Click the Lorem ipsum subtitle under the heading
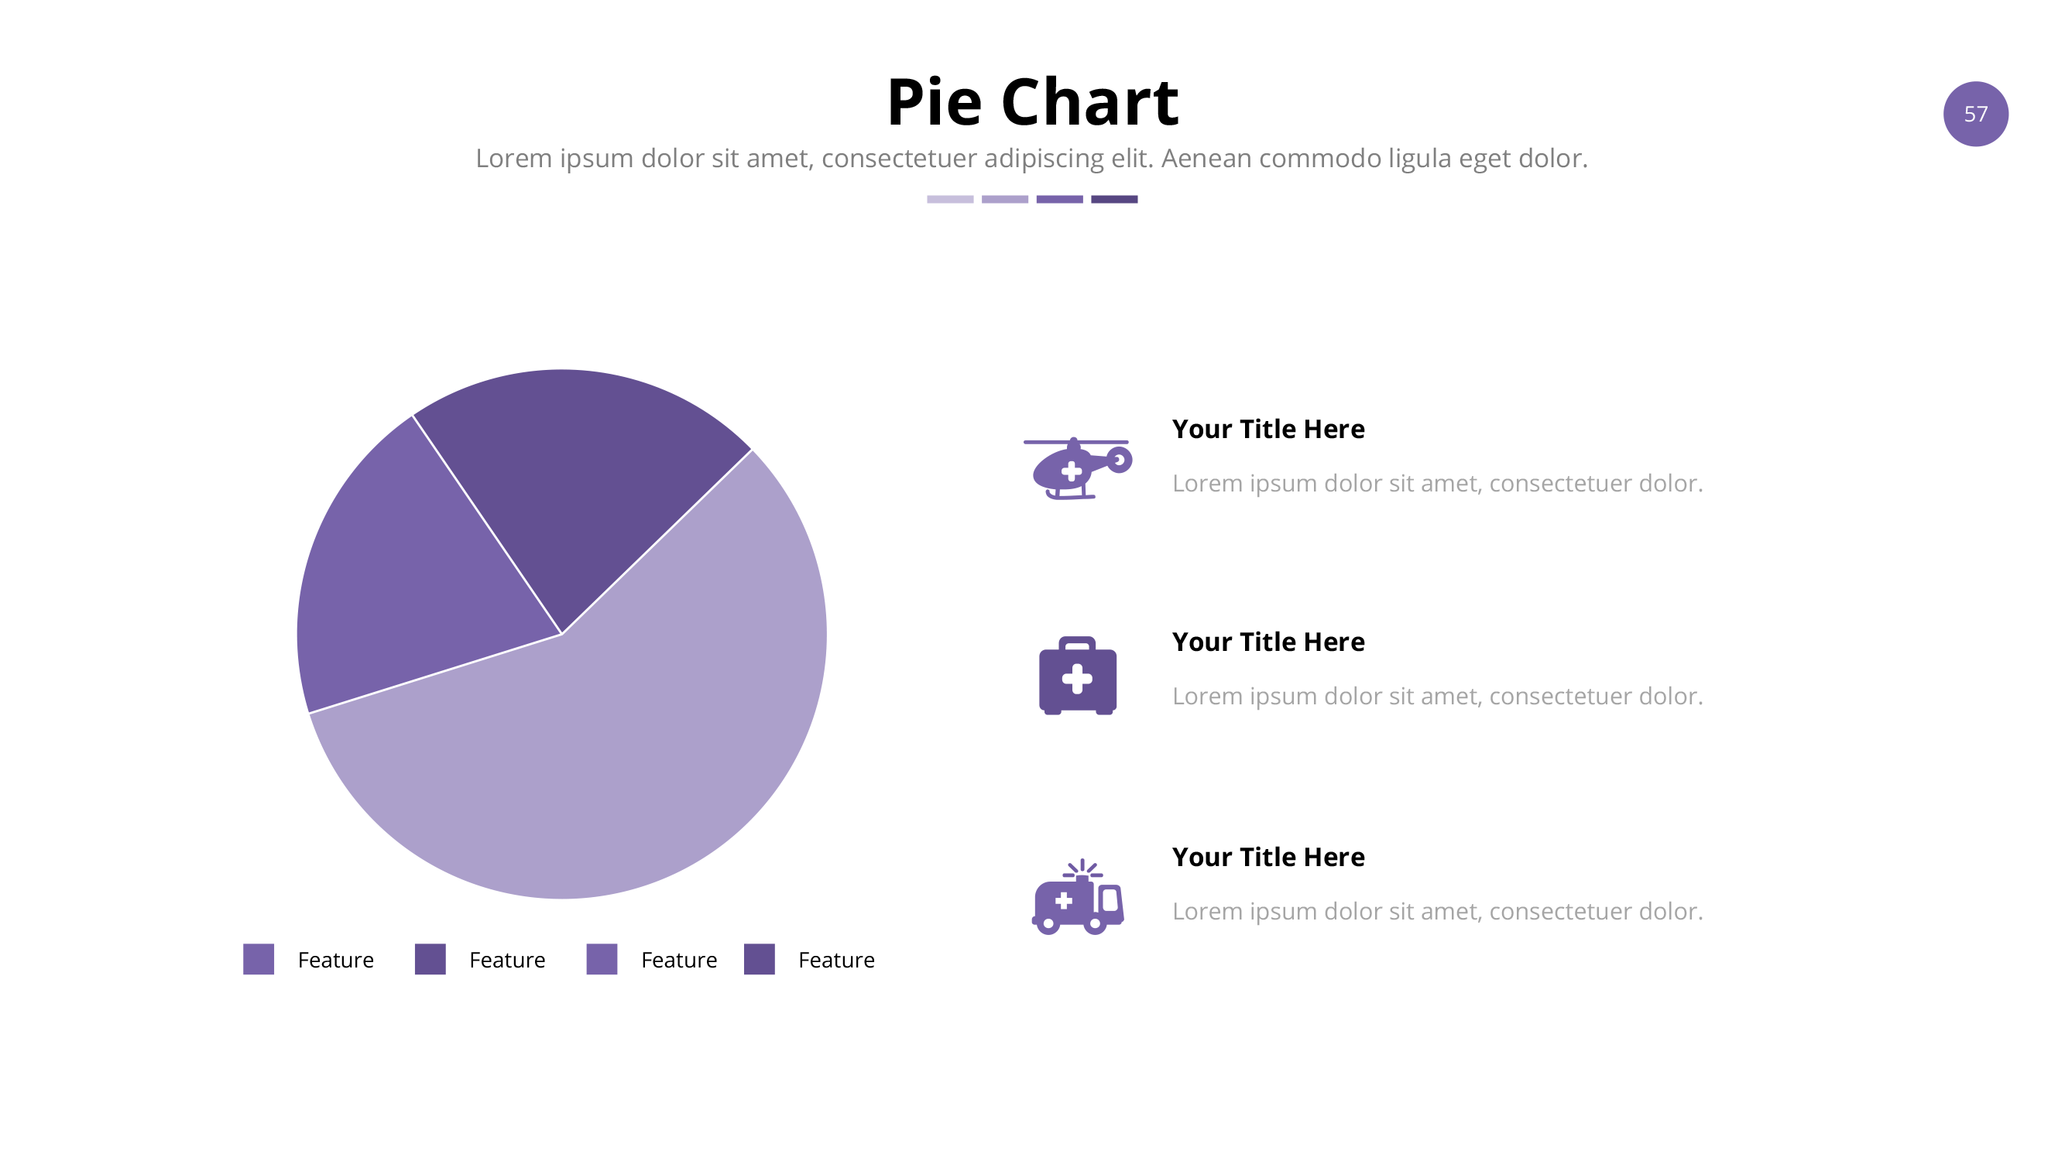Image resolution: width=2065 pixels, height=1161 pixels. click(1031, 159)
